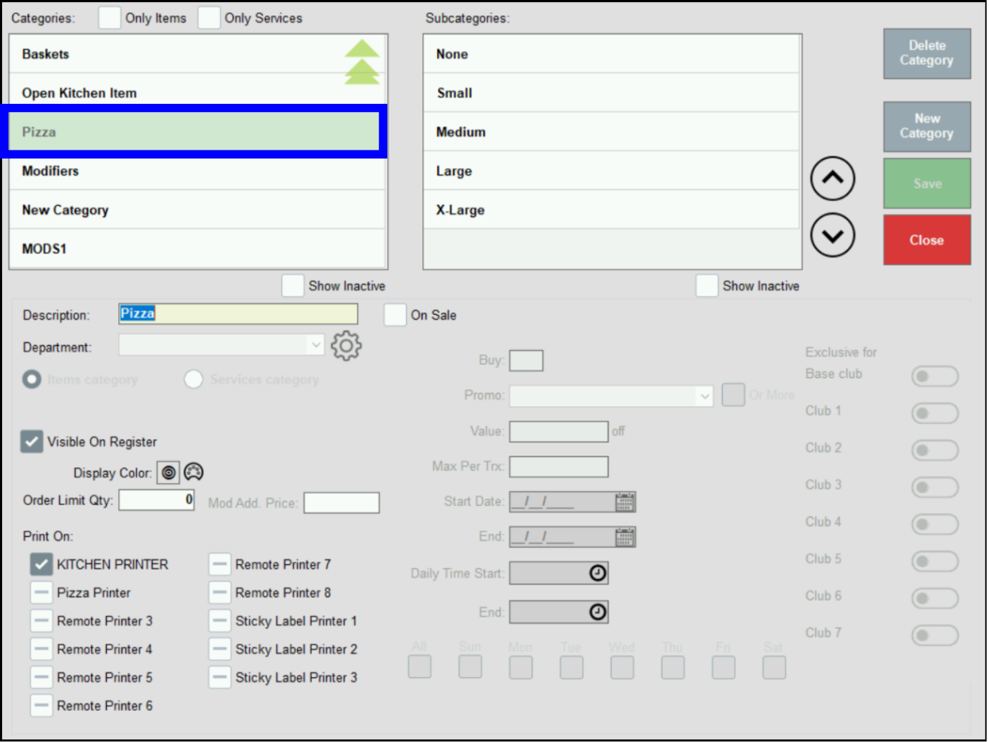Open Department settings gear icon
Image resolution: width=989 pixels, height=742 pixels.
tap(346, 346)
